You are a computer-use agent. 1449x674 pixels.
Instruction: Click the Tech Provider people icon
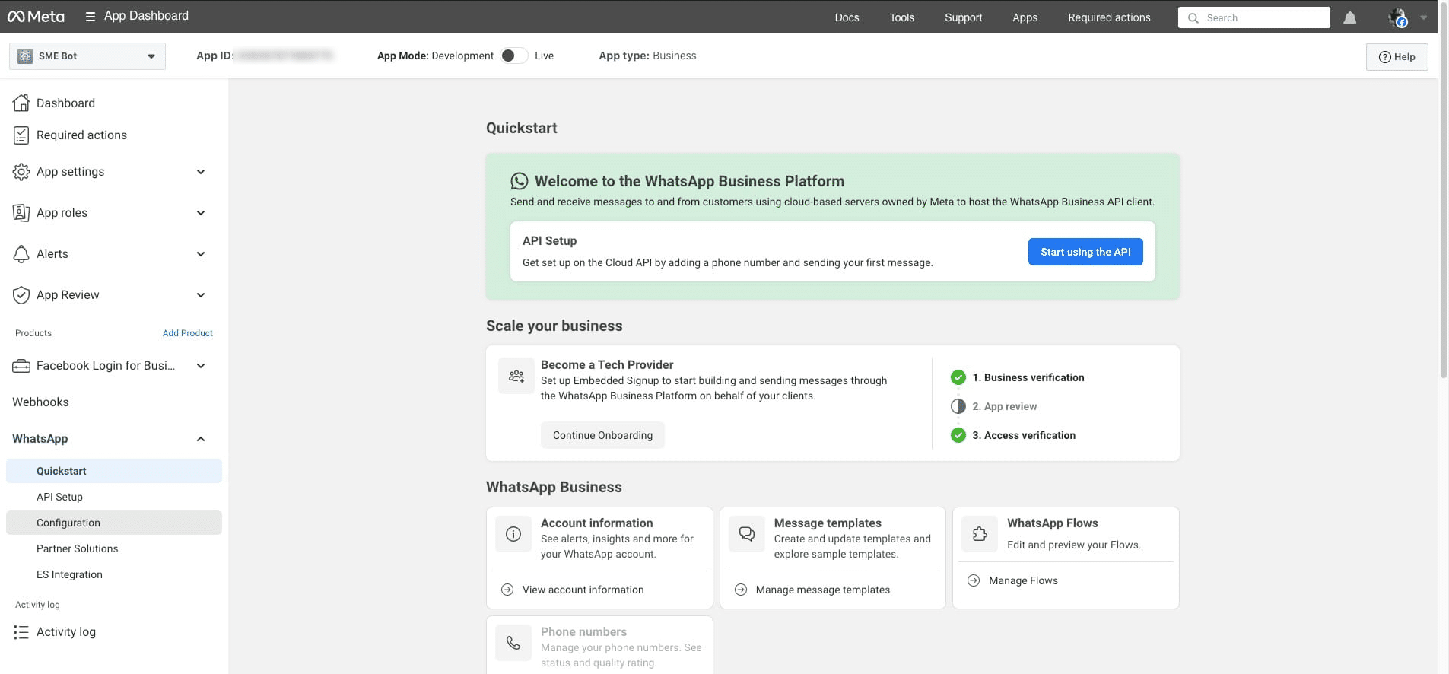click(x=516, y=376)
